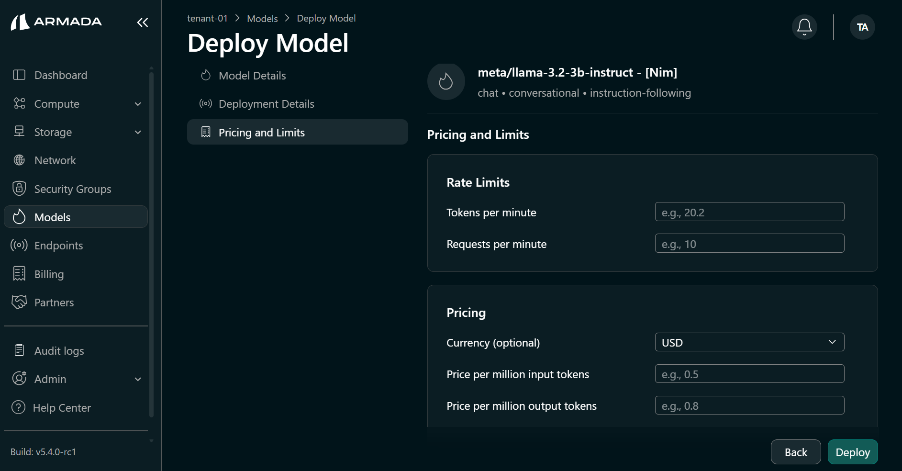Viewport: 902px width, 471px height.
Task: Select Models in the sidebar
Action: pyautogui.click(x=76, y=217)
